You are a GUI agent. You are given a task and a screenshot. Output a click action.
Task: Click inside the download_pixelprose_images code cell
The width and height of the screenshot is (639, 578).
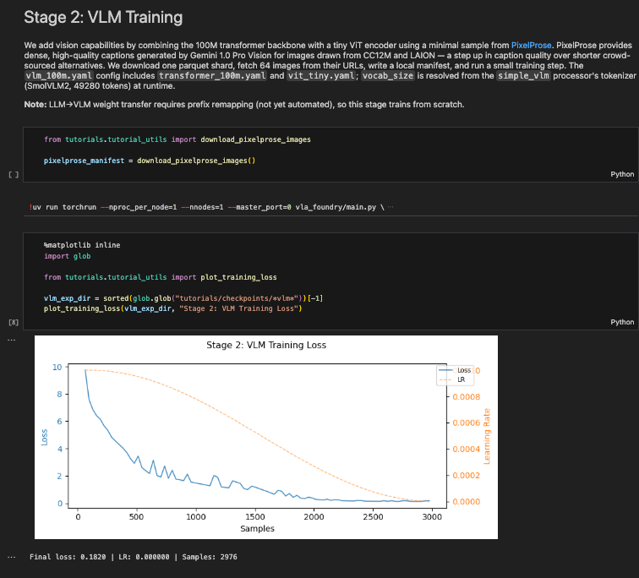click(330, 155)
